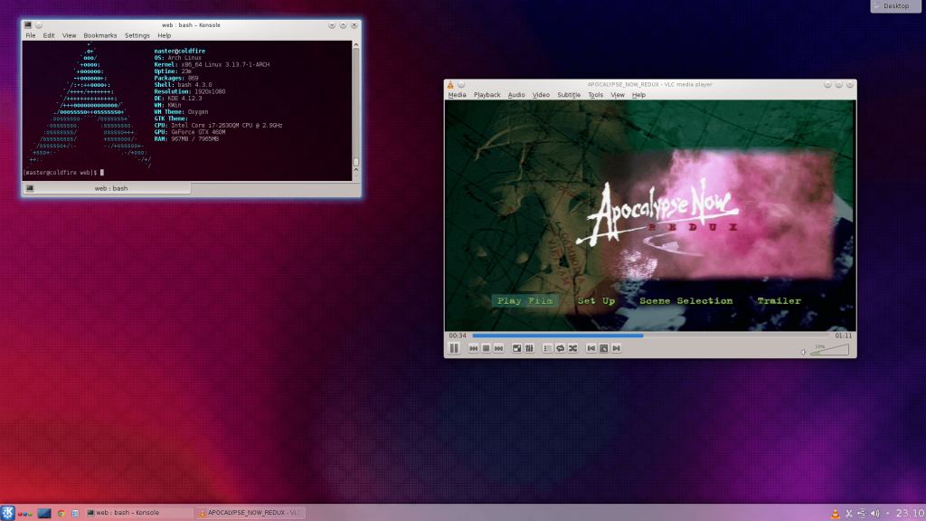Click the clock showing 23.10

[x=910, y=513]
